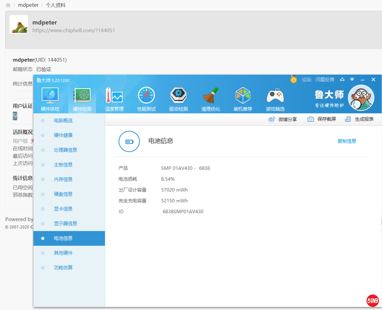This screenshot has width=382, height=310.
Task: Open the title bar dropdown menu arrow
Action: [352, 80]
